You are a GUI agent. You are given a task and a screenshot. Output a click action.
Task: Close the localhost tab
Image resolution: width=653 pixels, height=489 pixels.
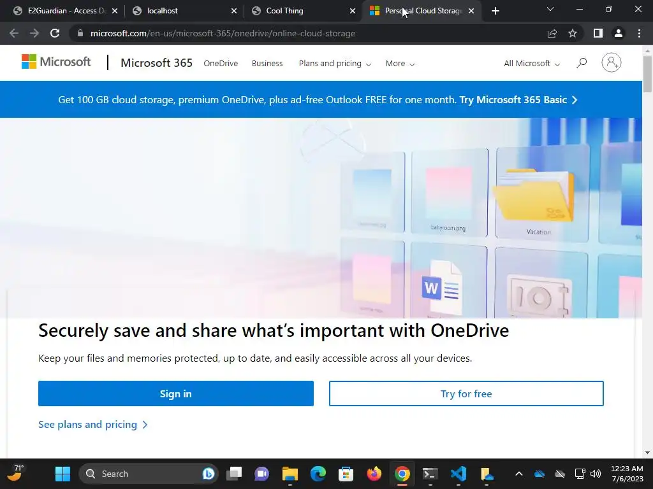click(x=234, y=11)
